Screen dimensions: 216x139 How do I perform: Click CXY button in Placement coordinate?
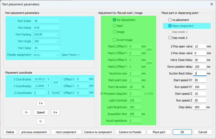[x=56, y=82]
